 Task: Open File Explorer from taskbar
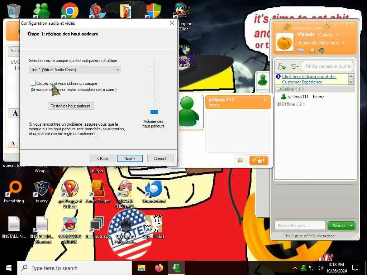click(x=141, y=268)
